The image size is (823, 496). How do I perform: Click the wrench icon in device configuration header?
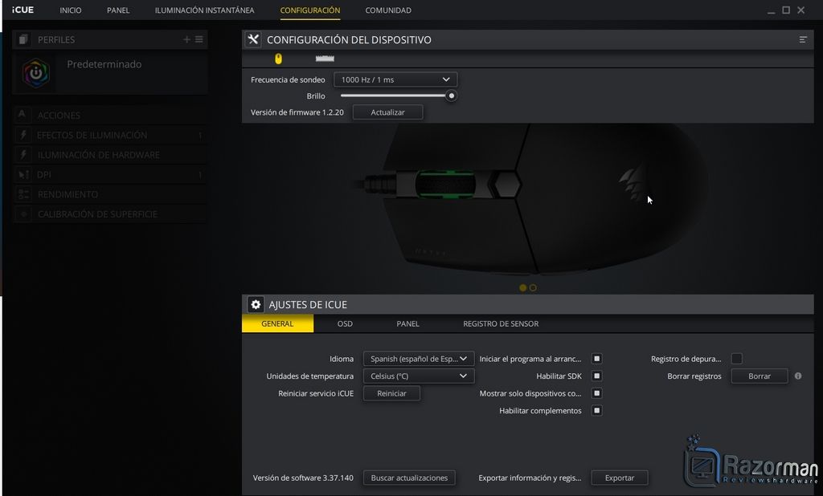tap(253, 39)
